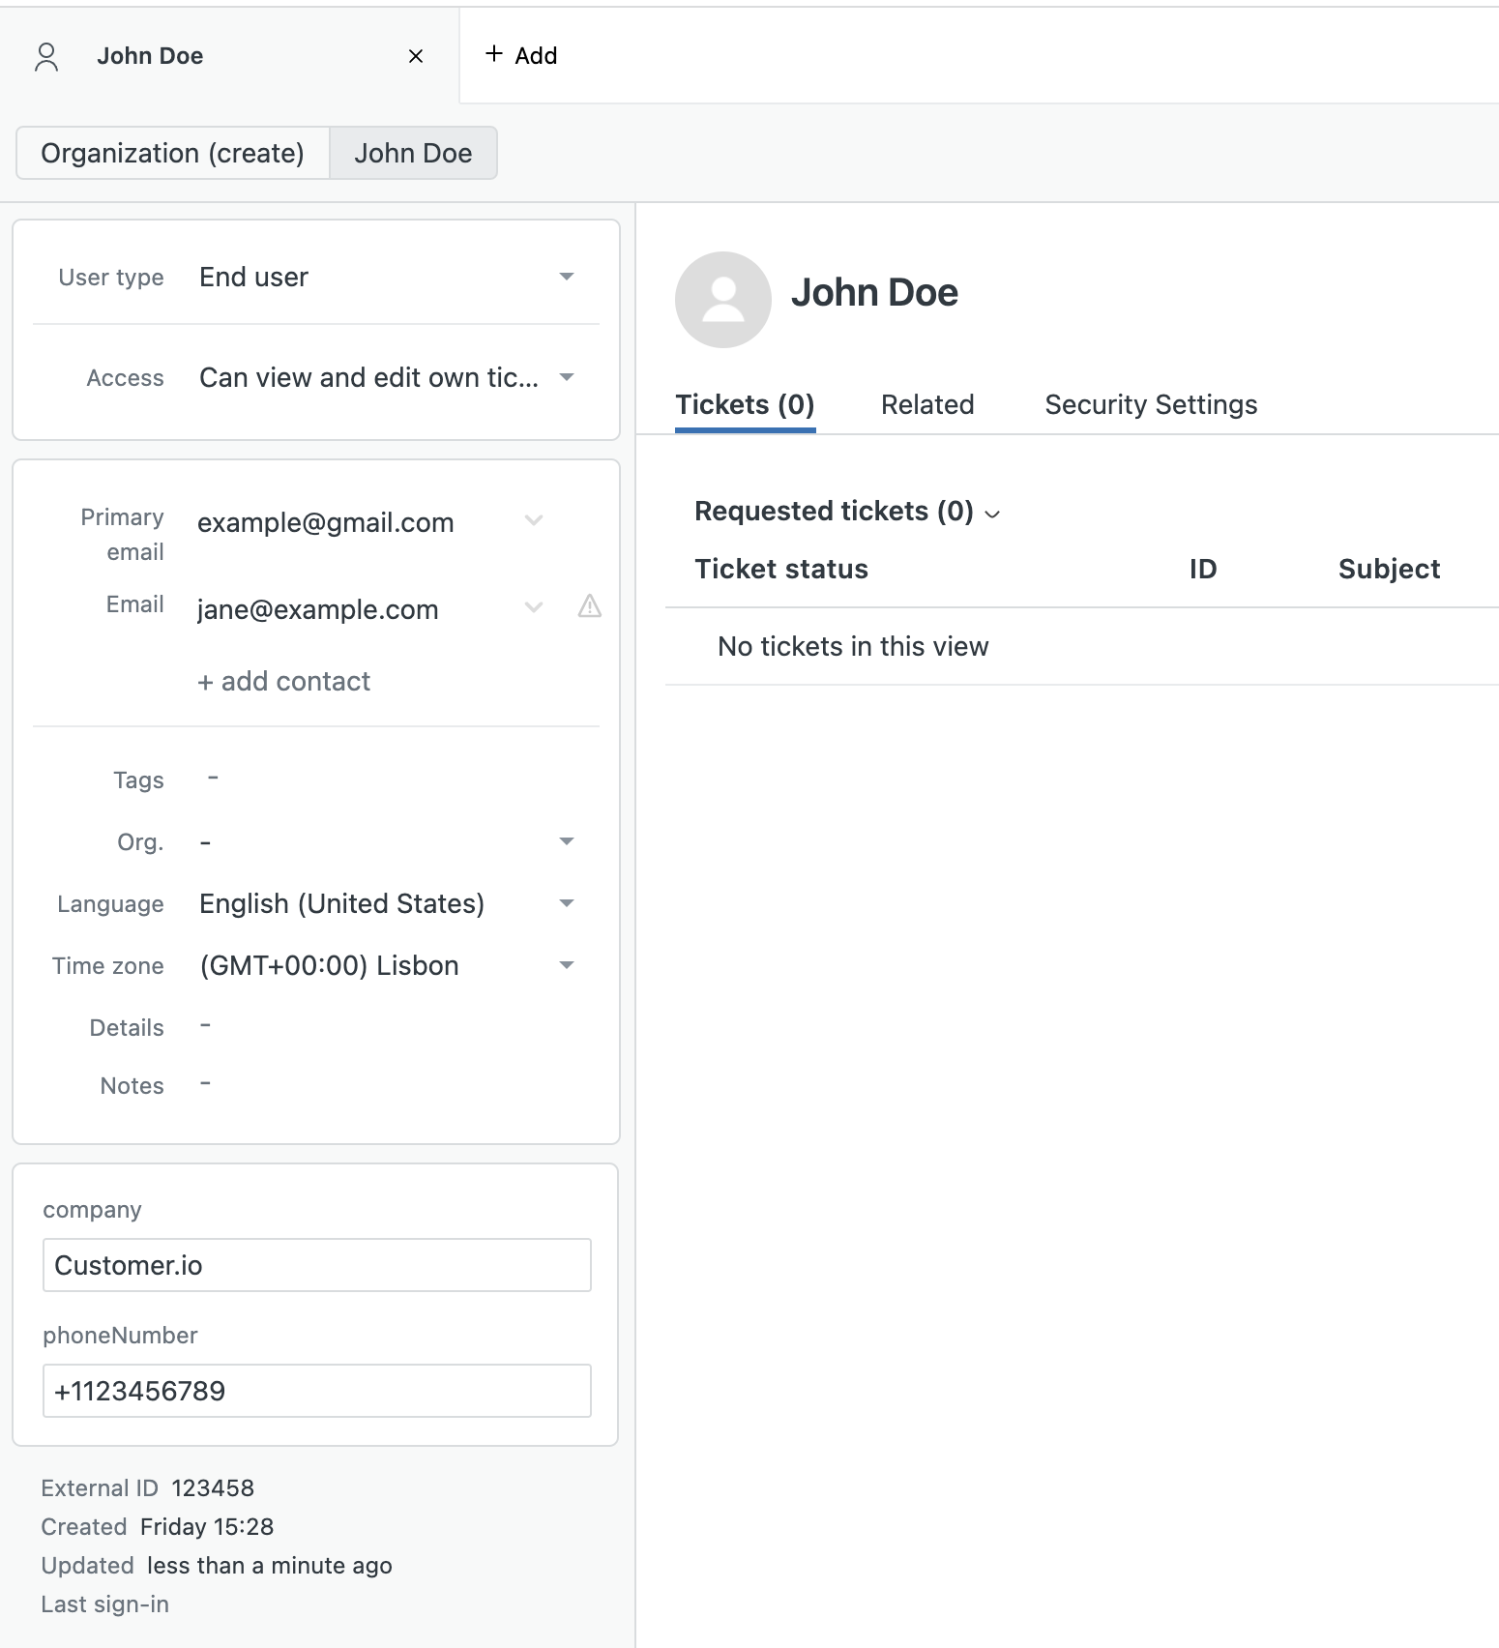Sort by ID column header
1499x1648 pixels.
point(1203,569)
